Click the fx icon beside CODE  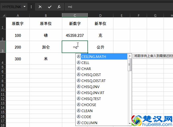click(78, 117)
